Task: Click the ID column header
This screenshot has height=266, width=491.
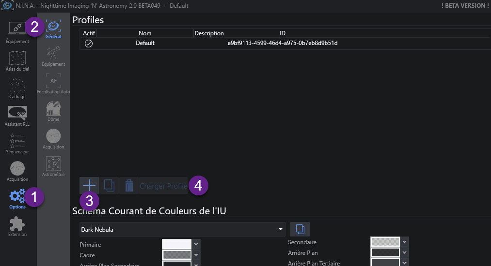Action: [283, 33]
